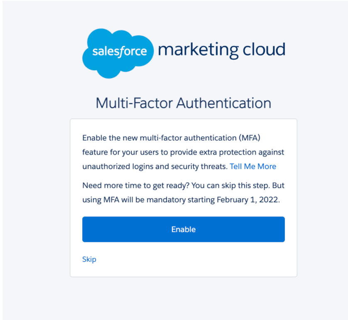Screen dimensions: 348x320
Task: Open the Tell Me More link
Action: click(x=253, y=166)
